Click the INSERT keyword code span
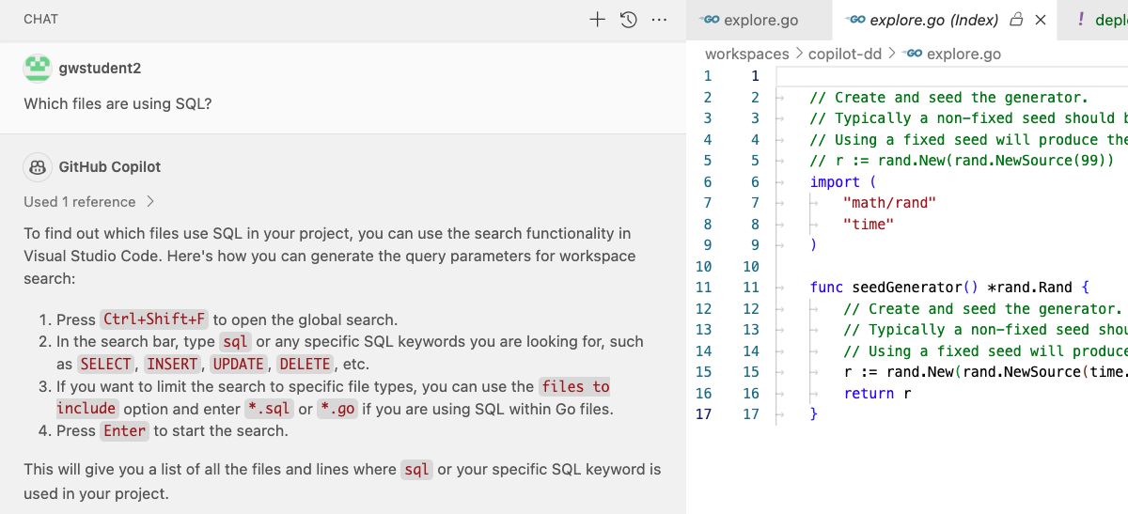Image resolution: width=1128 pixels, height=514 pixels. point(173,364)
